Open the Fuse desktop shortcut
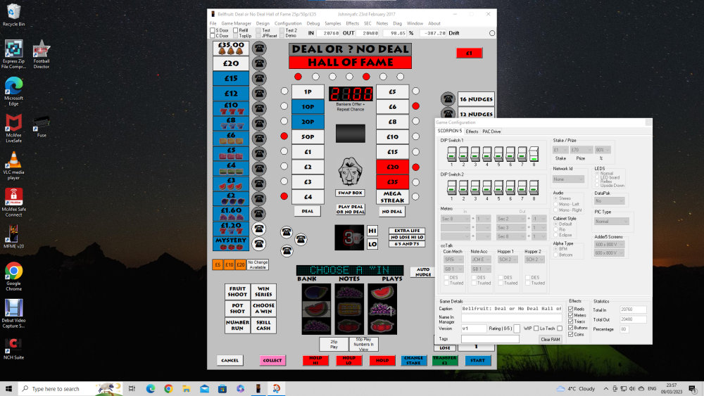 tap(42, 127)
